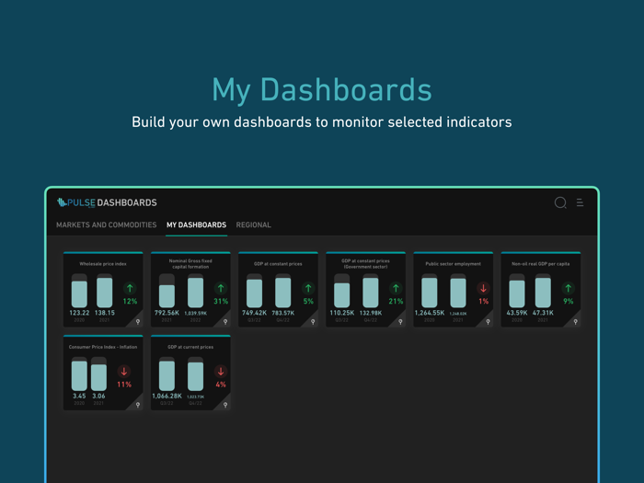Click the 21% change label
The height and width of the screenshot is (483, 644).
tap(396, 302)
